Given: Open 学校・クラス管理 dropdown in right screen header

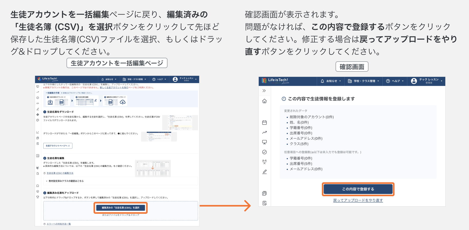Looking at the screenshot, I should pos(364,81).
